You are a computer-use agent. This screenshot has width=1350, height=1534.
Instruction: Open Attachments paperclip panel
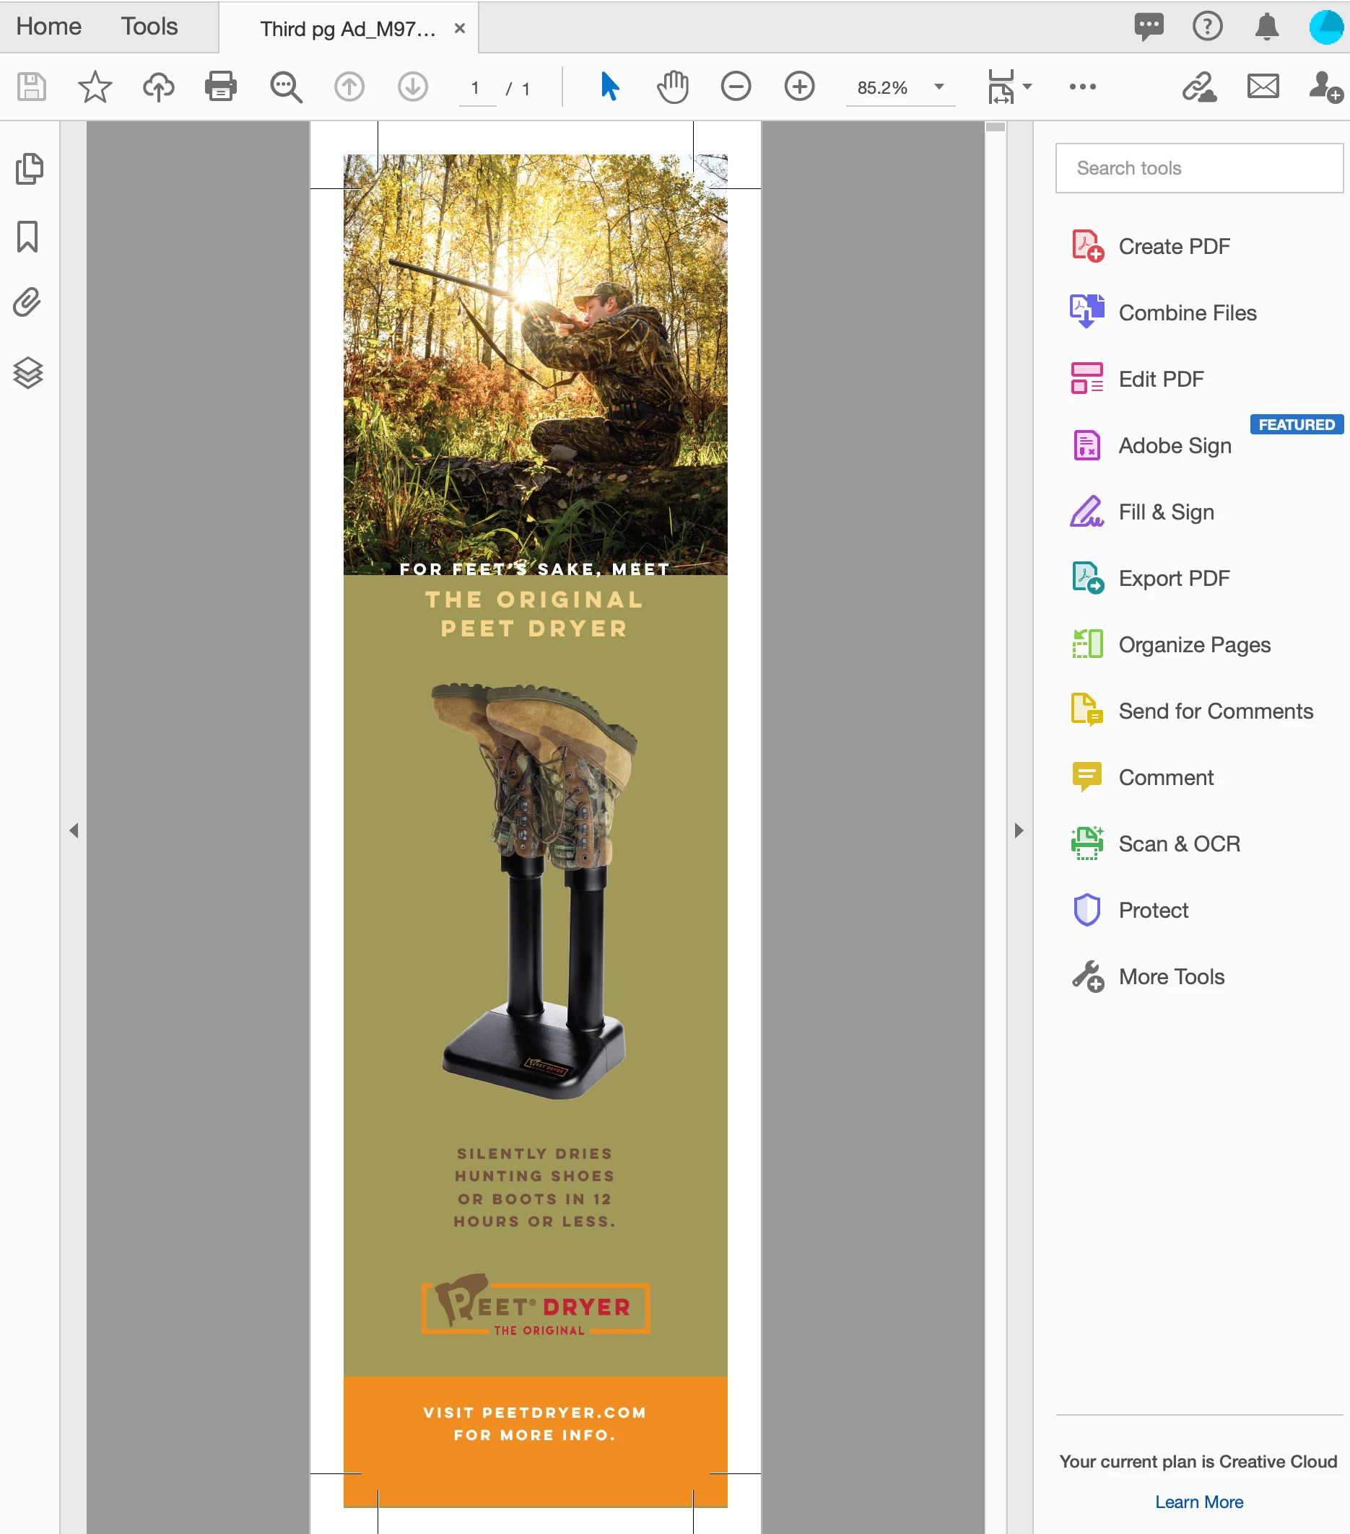tap(27, 303)
